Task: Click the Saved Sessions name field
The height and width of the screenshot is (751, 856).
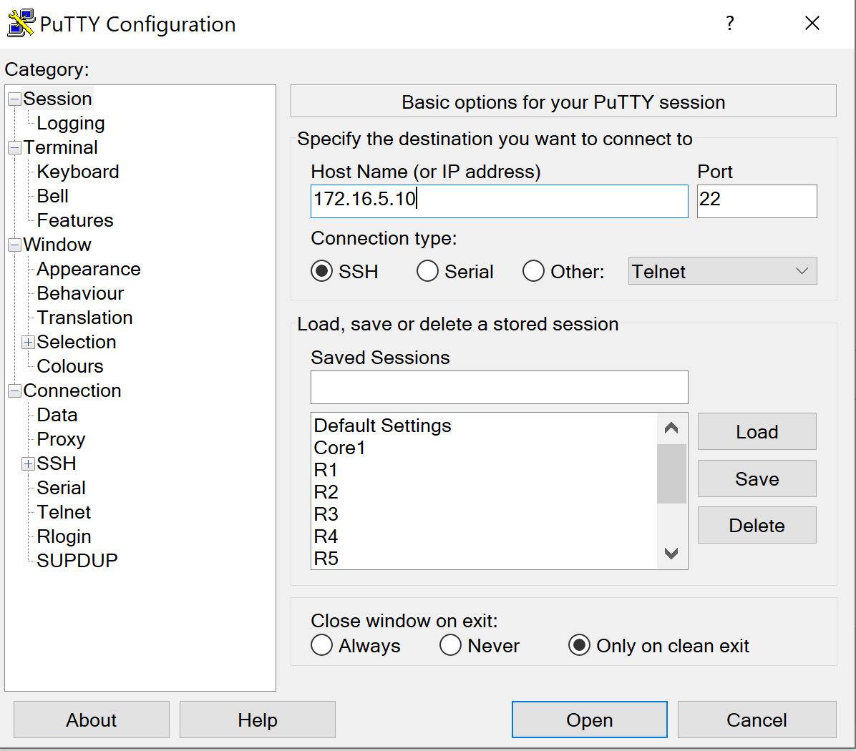Action: 499,387
